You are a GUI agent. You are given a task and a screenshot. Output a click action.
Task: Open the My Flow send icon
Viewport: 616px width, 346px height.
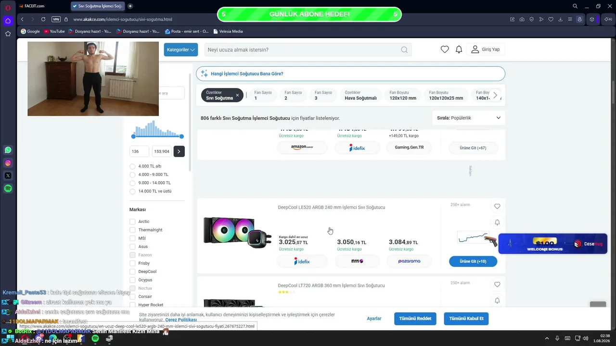[x=541, y=19]
